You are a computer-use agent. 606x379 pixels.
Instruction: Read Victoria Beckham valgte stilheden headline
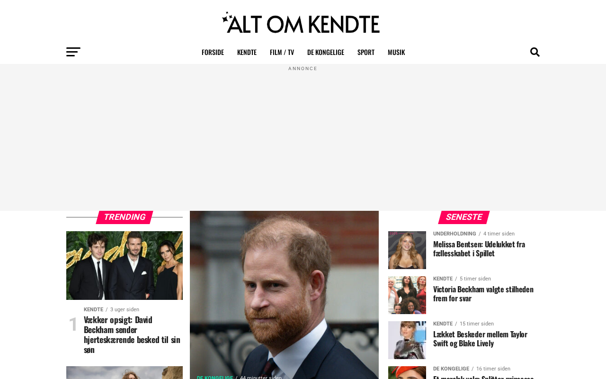[483, 294]
